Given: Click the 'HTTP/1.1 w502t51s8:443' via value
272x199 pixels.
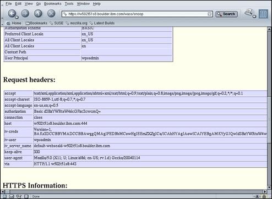Looking at the screenshot, I should pos(55,164).
